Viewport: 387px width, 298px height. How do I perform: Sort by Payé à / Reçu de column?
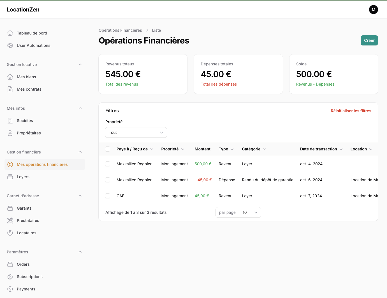pyautogui.click(x=135, y=149)
